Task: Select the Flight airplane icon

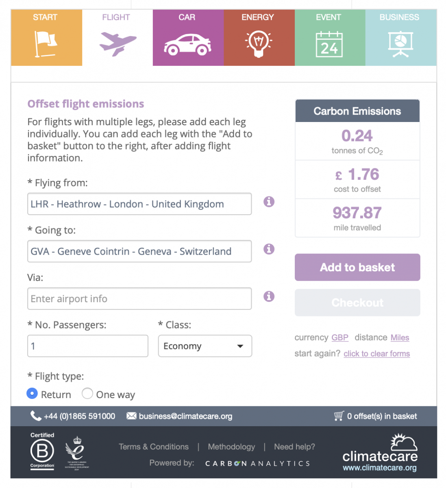Action: pyautogui.click(x=117, y=44)
